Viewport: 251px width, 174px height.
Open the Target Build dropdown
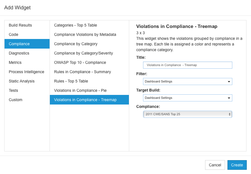point(188,98)
